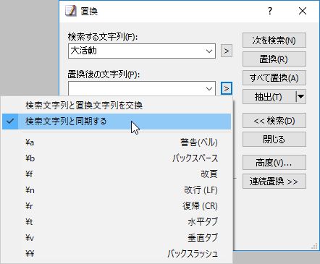This screenshot has height=264, width=320.
Task: Select 検索文字列と置換文字列を交換 menu item
Action: tap(117, 106)
